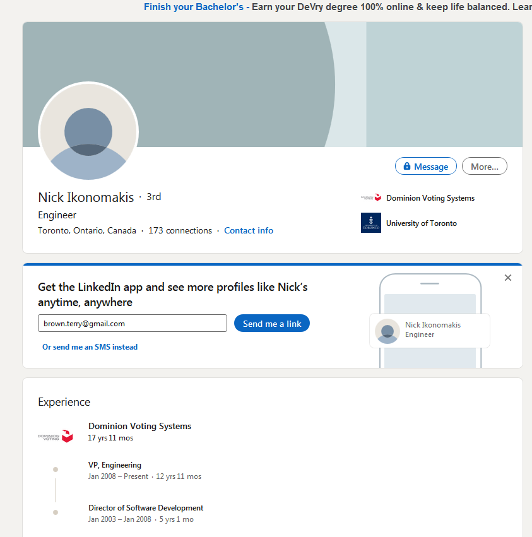Viewport: 532px width, 537px height.
Task: Click the email input field with brown.terry@gmail.com
Action: (x=133, y=323)
